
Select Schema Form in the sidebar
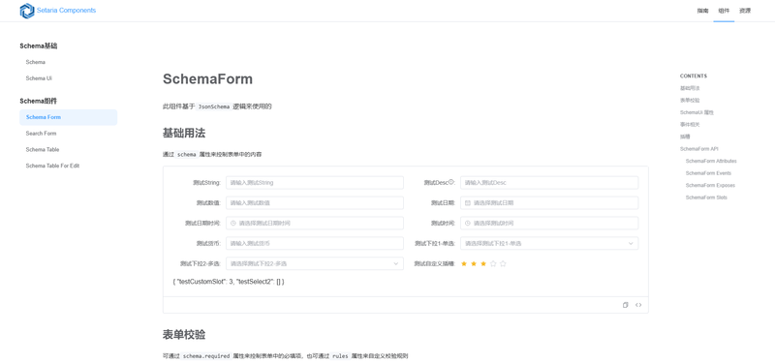pos(68,117)
